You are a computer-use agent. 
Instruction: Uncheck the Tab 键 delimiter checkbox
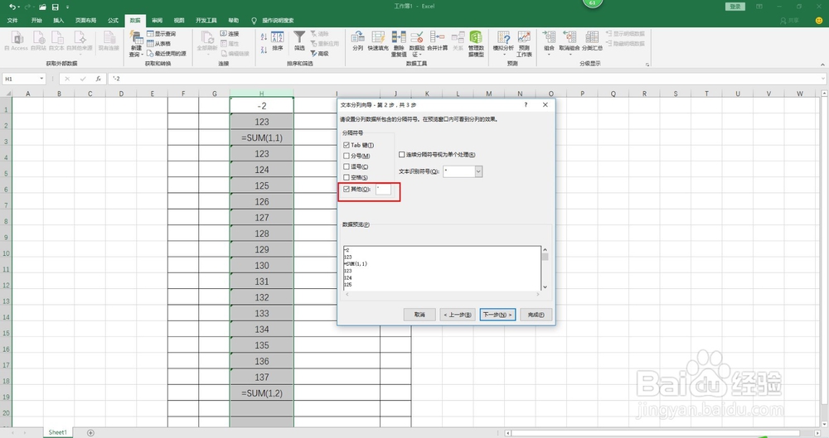pos(347,145)
